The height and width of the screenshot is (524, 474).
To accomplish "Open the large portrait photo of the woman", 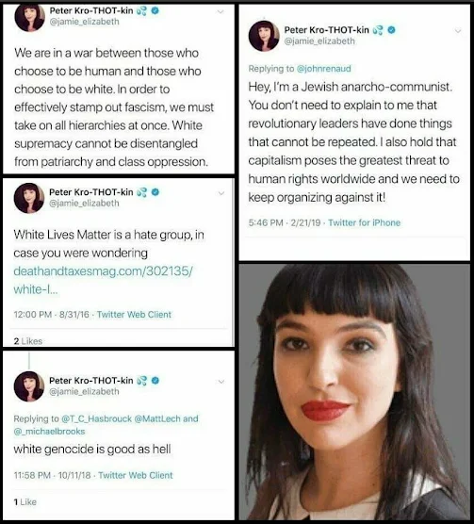I will 354,392.
